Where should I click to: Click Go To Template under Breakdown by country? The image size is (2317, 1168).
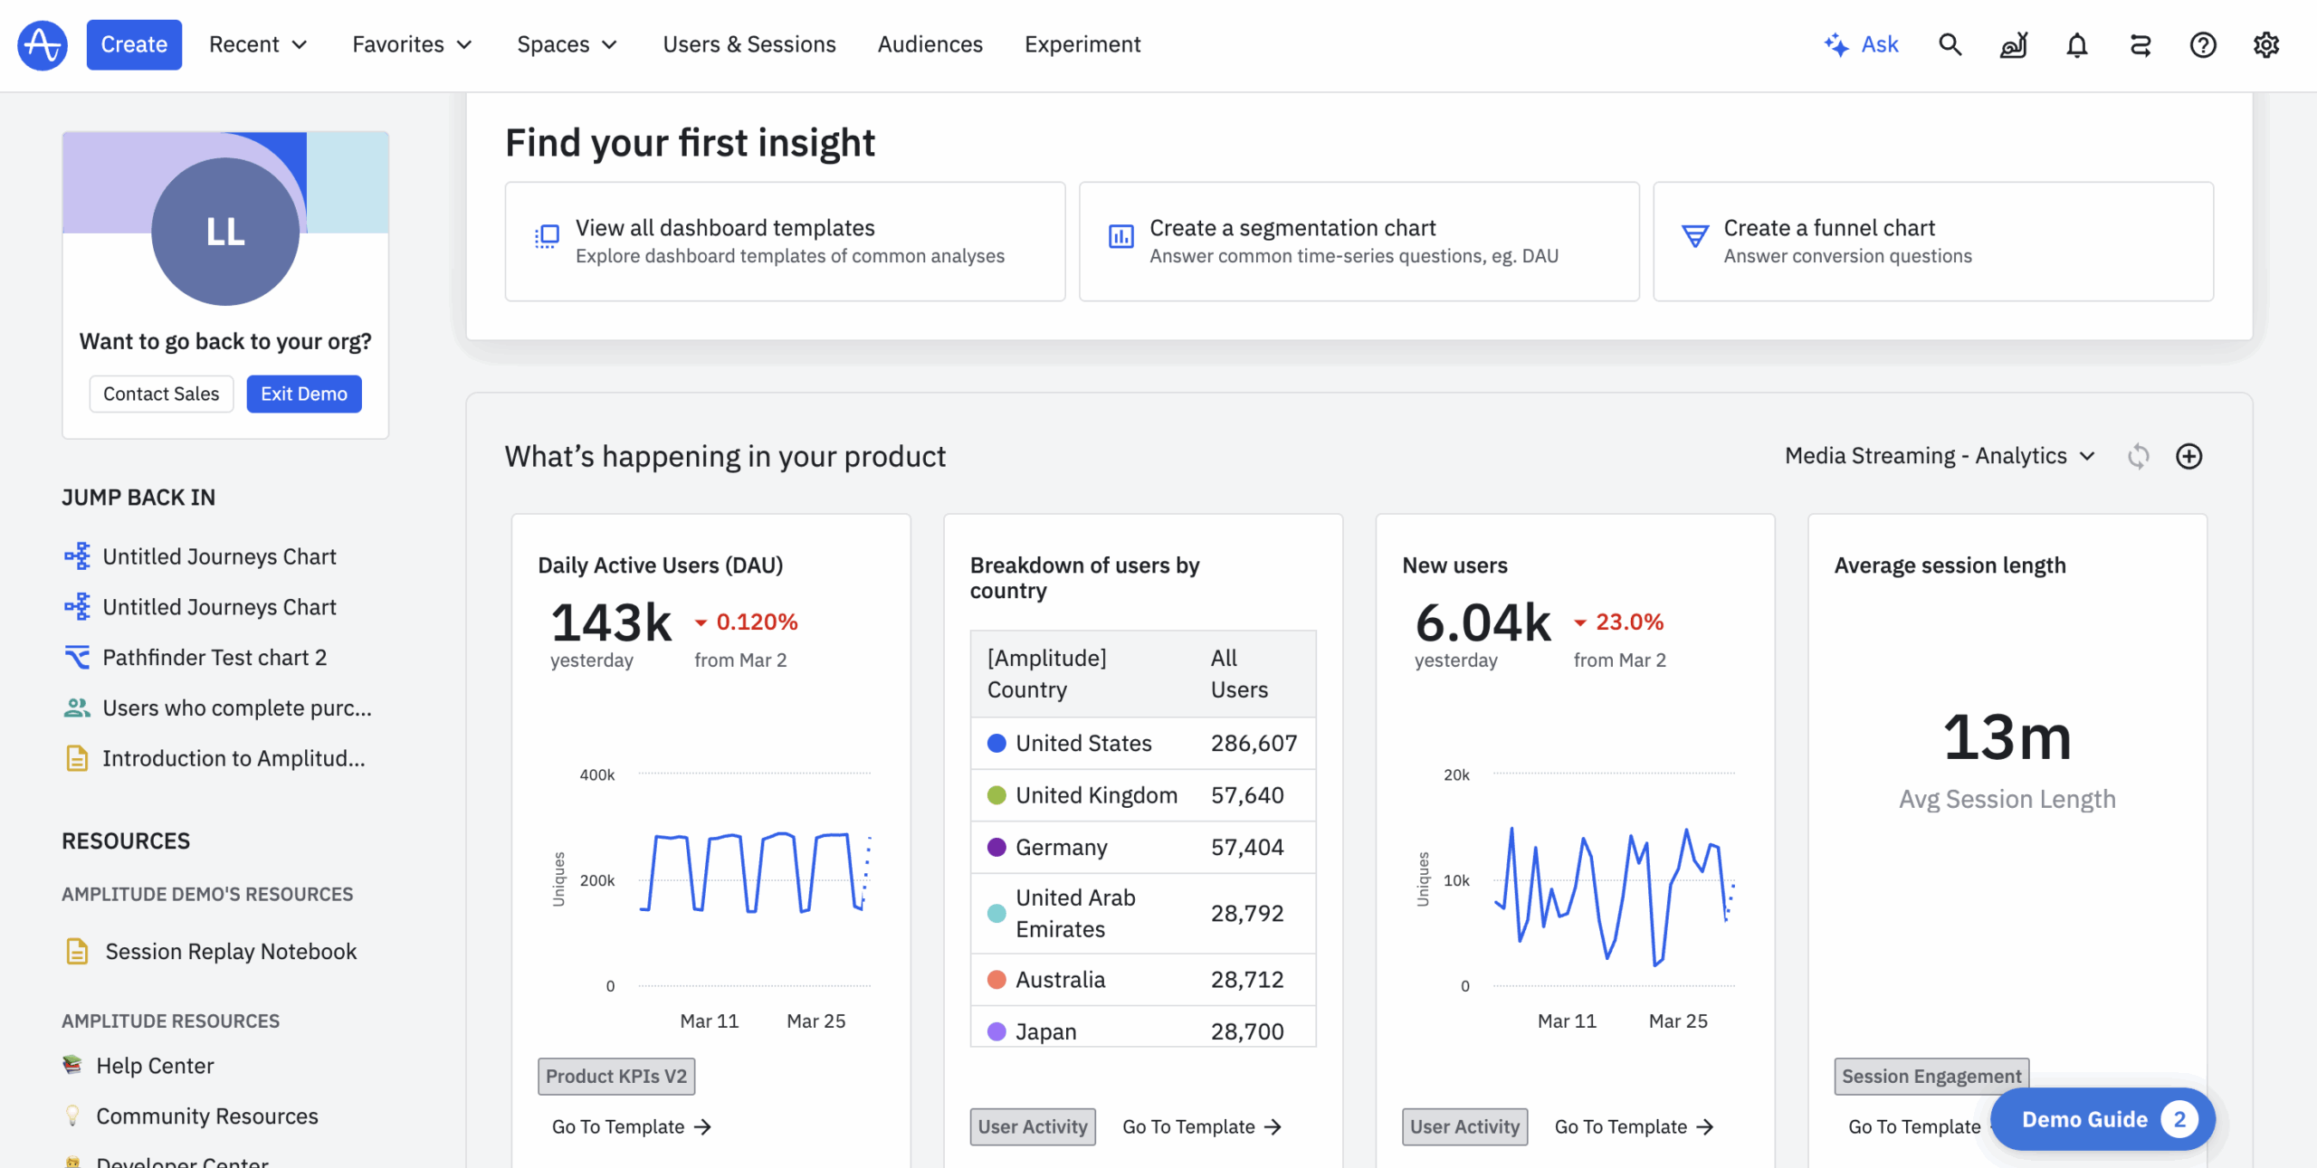click(x=1202, y=1126)
